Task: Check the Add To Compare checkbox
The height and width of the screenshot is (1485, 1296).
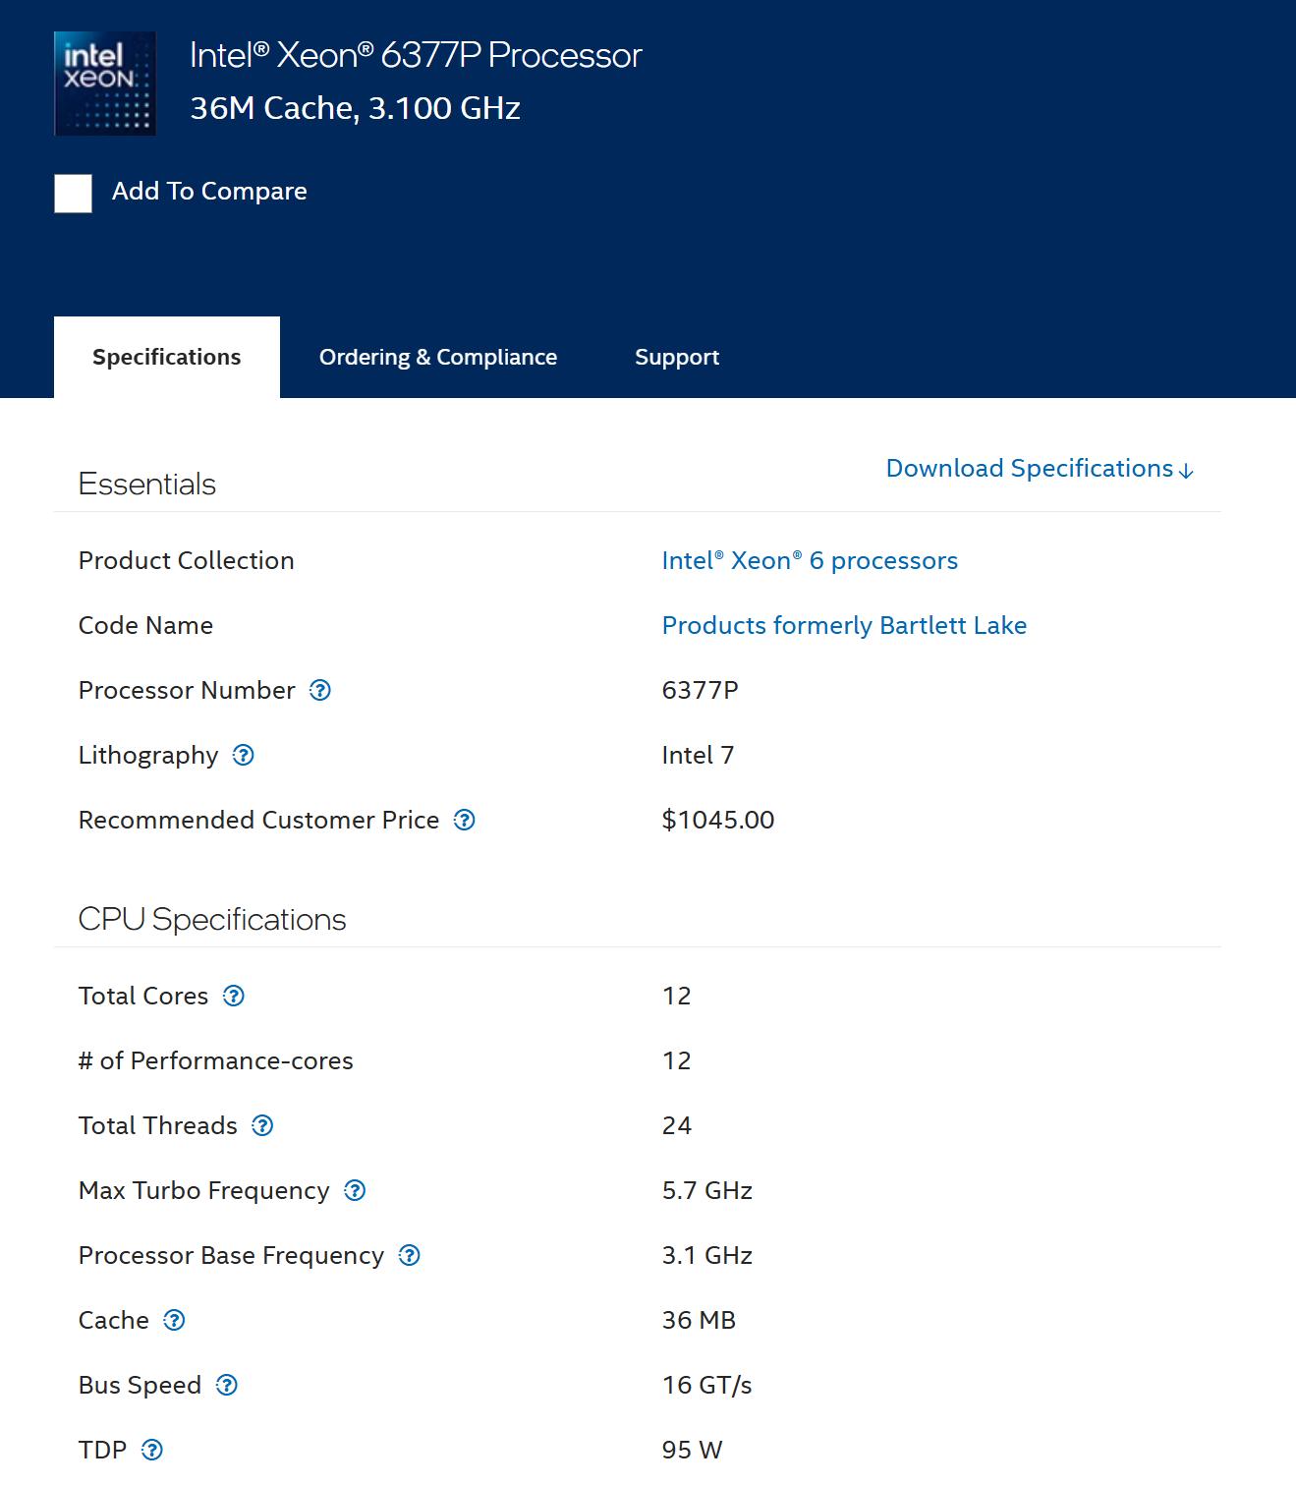Action: click(73, 193)
